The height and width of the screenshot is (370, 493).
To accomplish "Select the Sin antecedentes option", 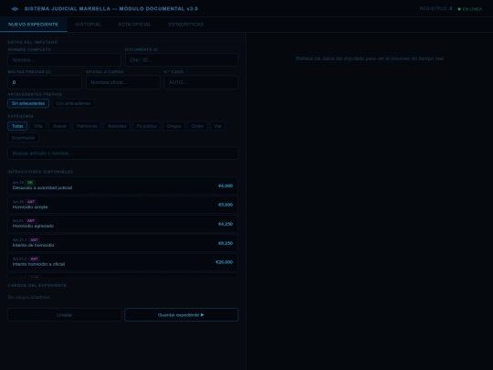I will 28,103.
